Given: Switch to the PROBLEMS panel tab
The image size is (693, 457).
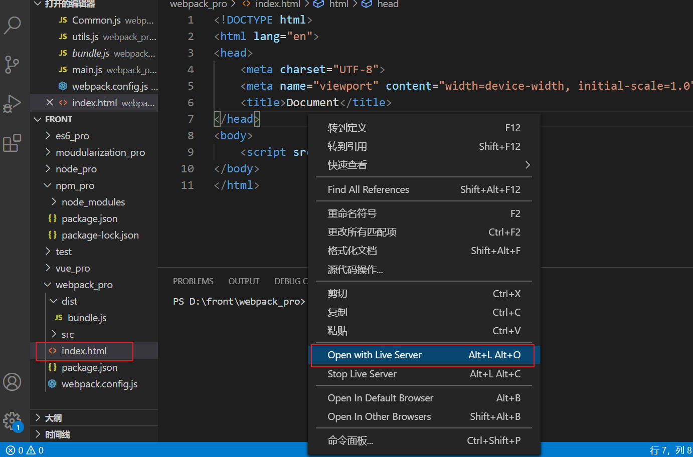Looking at the screenshot, I should [193, 281].
